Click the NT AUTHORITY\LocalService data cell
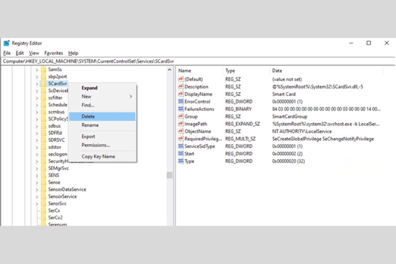The width and height of the screenshot is (396, 264). [302, 131]
